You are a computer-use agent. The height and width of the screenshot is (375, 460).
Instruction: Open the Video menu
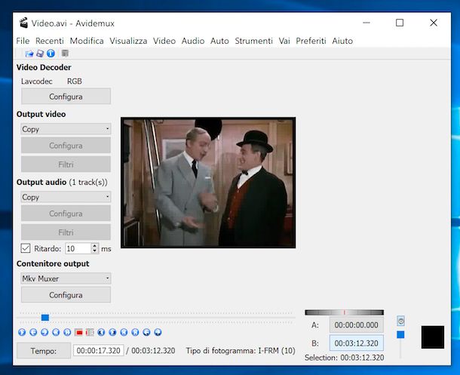(164, 41)
